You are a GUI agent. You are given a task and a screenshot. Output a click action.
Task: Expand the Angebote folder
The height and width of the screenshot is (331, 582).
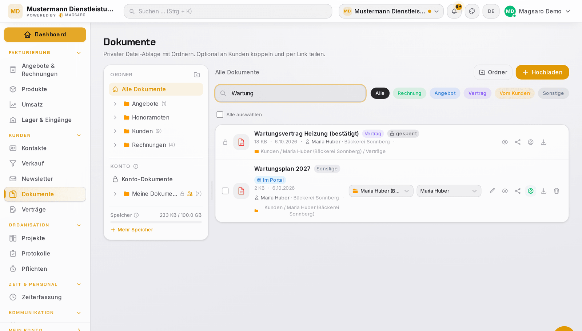[x=115, y=104]
